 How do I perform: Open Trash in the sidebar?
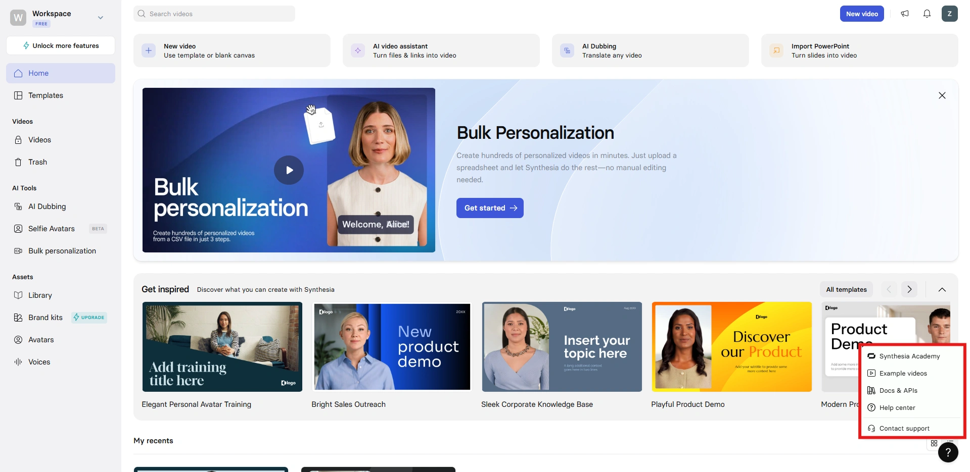pyautogui.click(x=61, y=162)
